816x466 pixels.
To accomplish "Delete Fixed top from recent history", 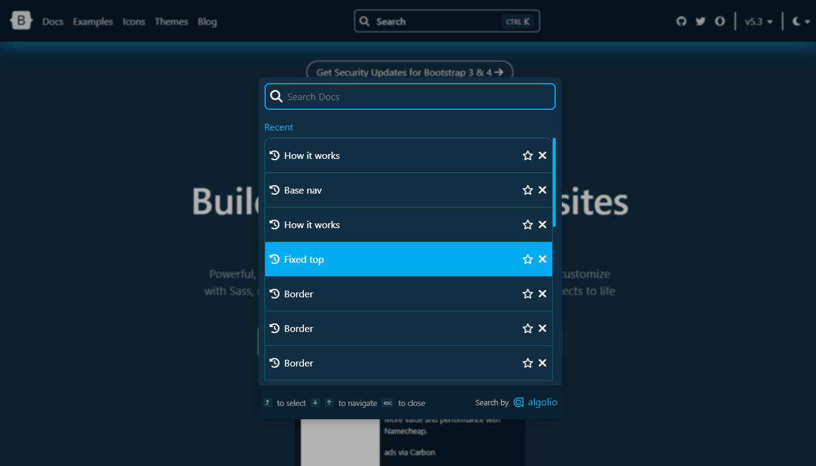I will (x=543, y=259).
